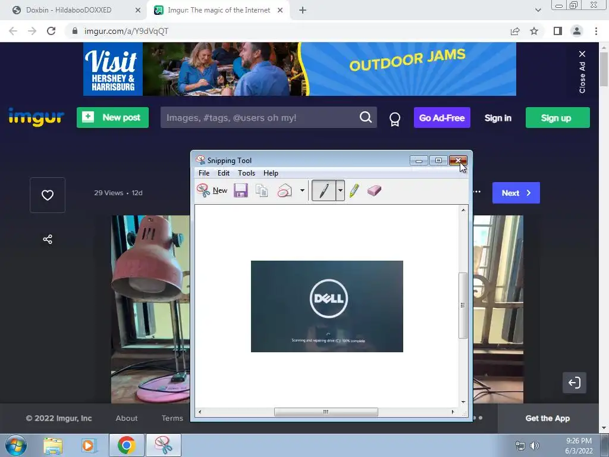Viewport: 609px width, 457px height.
Task: Click the scroll left arrow in Snipping Tool
Action: tap(200, 412)
